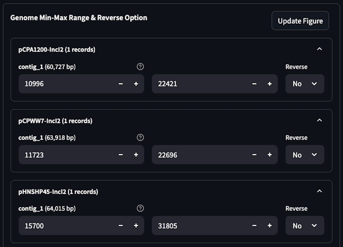Collapse the pHNSHP45-IncI2 section
Screen dimensions: 343x247
coord(320,191)
